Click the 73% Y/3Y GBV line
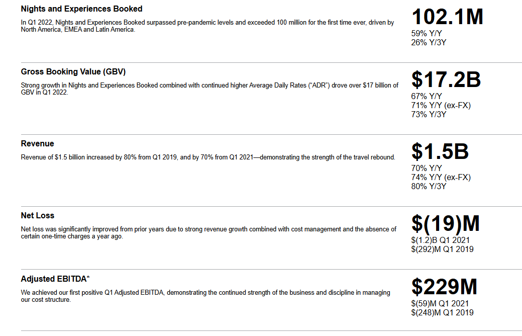 429,114
